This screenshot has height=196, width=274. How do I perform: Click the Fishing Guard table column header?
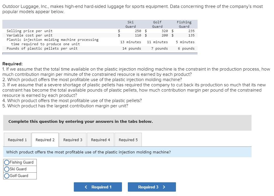(x=184, y=24)
